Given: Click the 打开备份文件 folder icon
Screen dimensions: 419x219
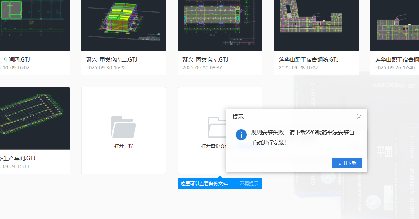Looking at the screenshot, I should coord(217,127).
